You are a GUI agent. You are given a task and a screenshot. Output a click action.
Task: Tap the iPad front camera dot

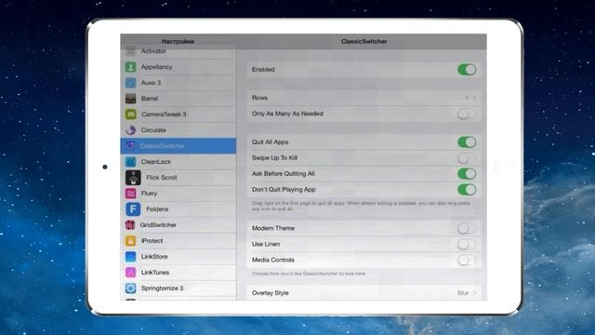(x=105, y=167)
